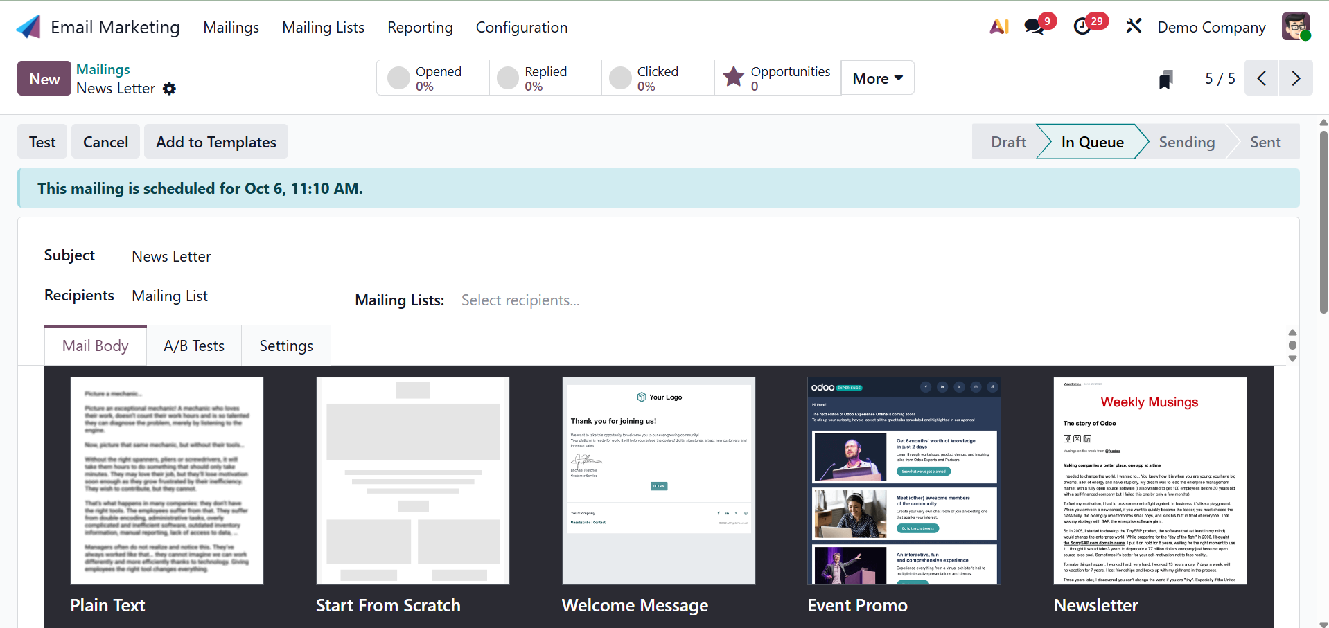Image resolution: width=1329 pixels, height=628 pixels.
Task: Click the Add to Templates button
Action: tap(216, 142)
